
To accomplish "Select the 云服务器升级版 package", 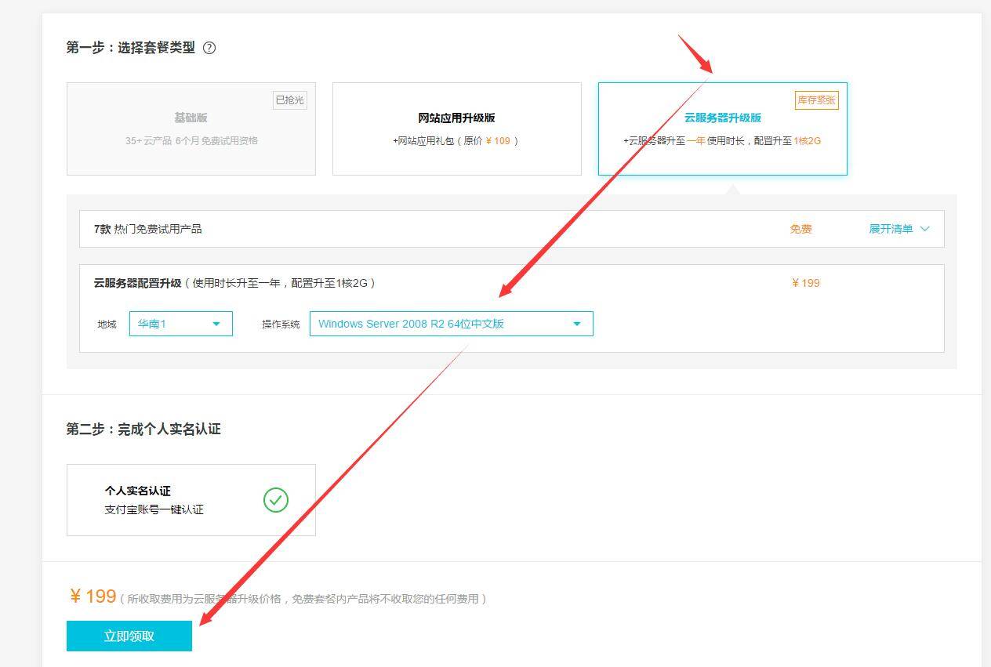I will click(722, 129).
